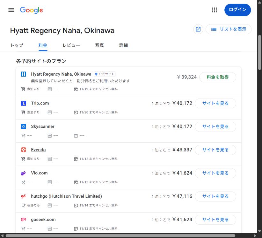The image size is (262, 238).
Task: Open goseek.com via サイトを見る
Action: pos(215,220)
